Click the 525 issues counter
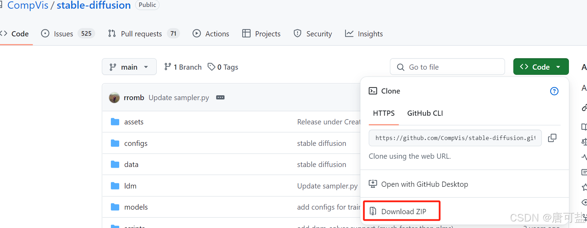Screen dimensions: 587x228 87,34
